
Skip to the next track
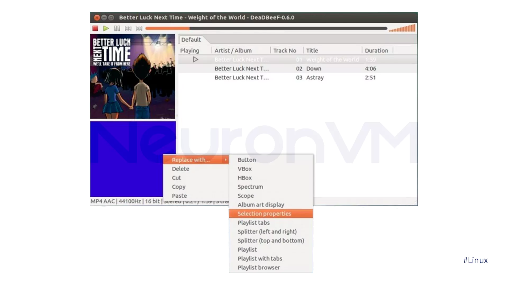[x=139, y=28]
